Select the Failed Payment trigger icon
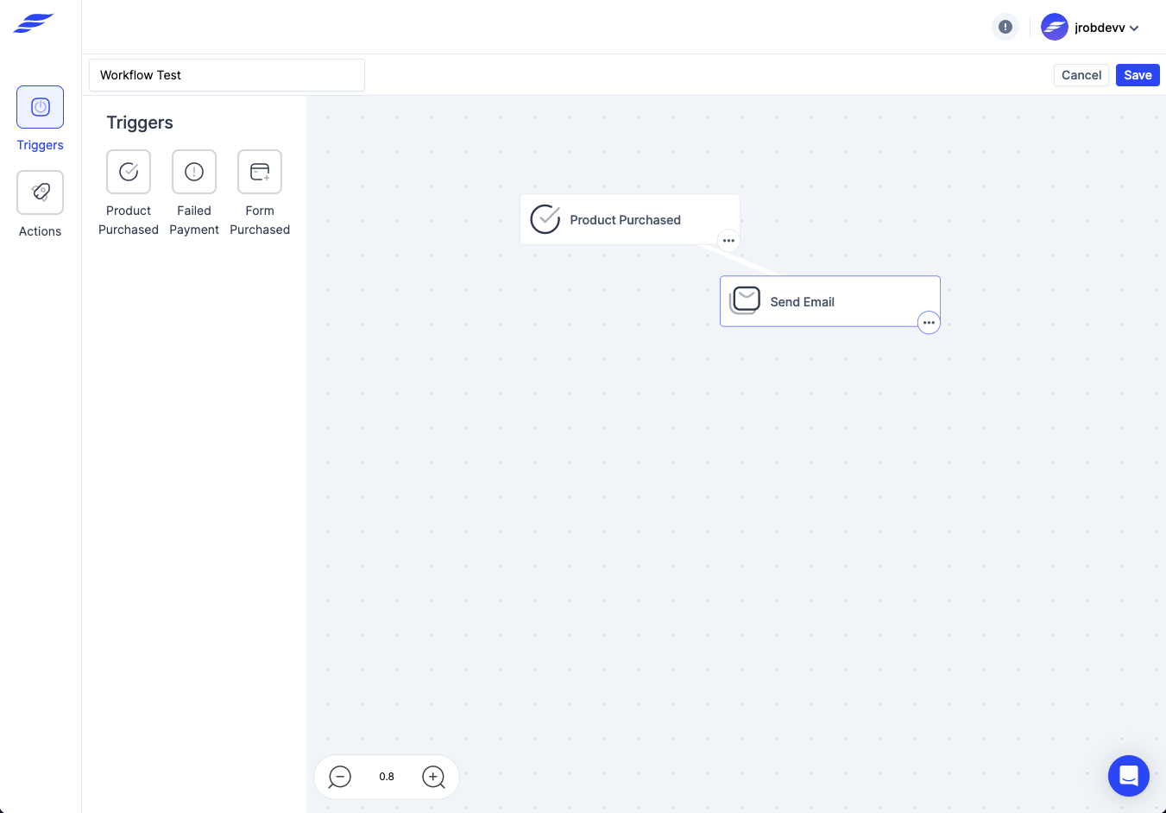The image size is (1166, 813). pos(194,172)
